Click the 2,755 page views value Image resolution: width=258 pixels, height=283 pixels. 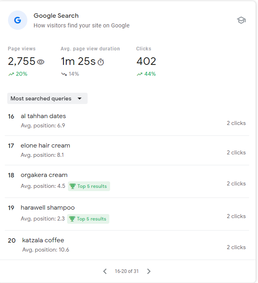click(22, 62)
